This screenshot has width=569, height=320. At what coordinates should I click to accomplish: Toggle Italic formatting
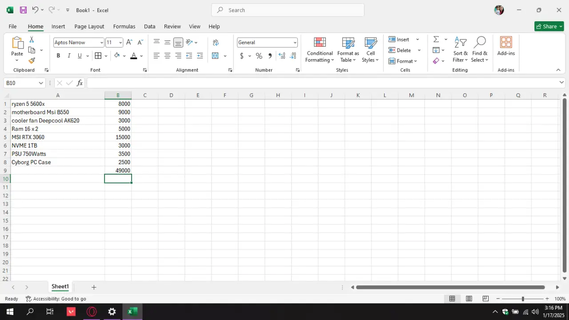click(69, 56)
